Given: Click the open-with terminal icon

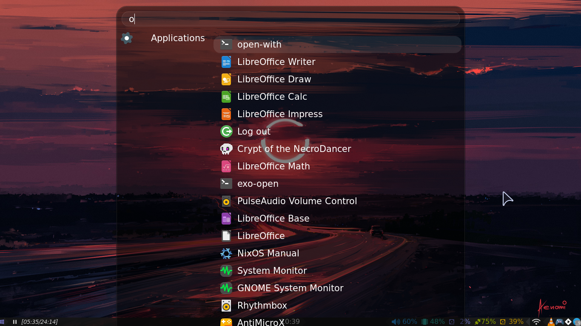Looking at the screenshot, I should click(x=226, y=44).
